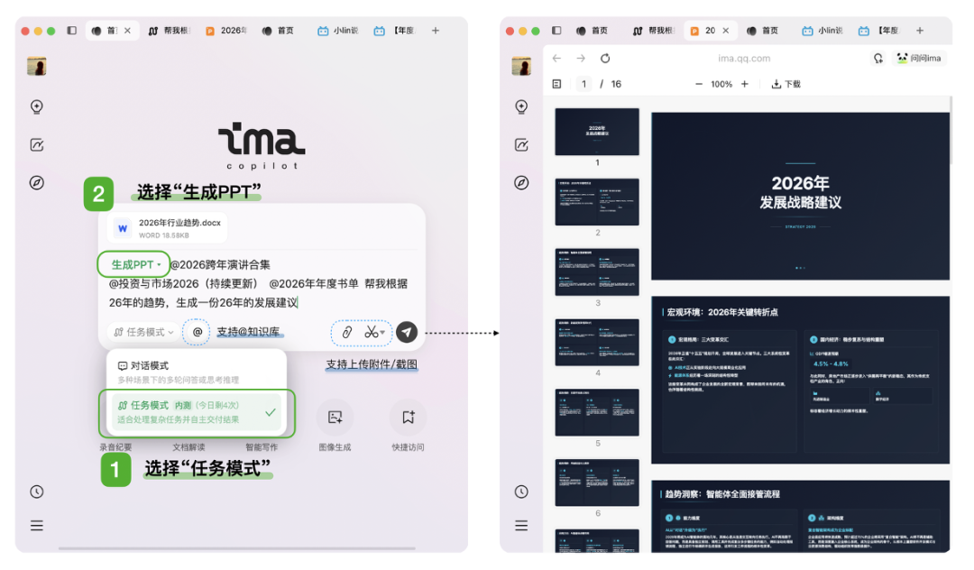Select slide thumbnail number 4
The image size is (974, 570).
597,343
